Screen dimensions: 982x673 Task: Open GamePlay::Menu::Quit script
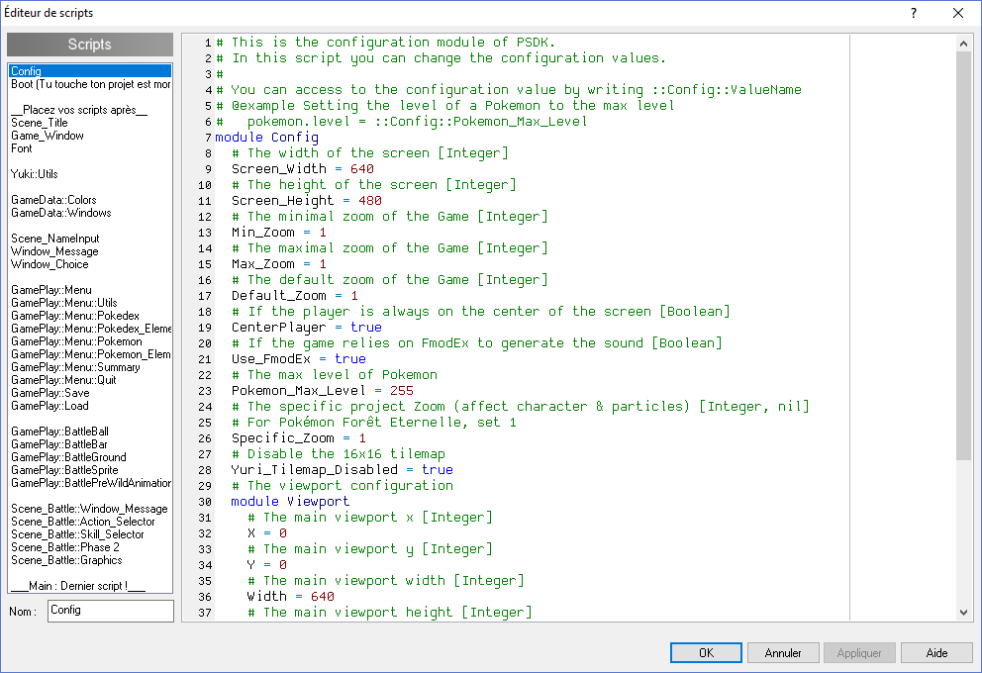pos(90,379)
